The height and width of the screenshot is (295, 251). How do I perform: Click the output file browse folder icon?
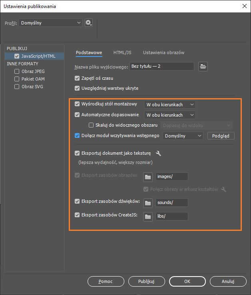(x=203, y=67)
